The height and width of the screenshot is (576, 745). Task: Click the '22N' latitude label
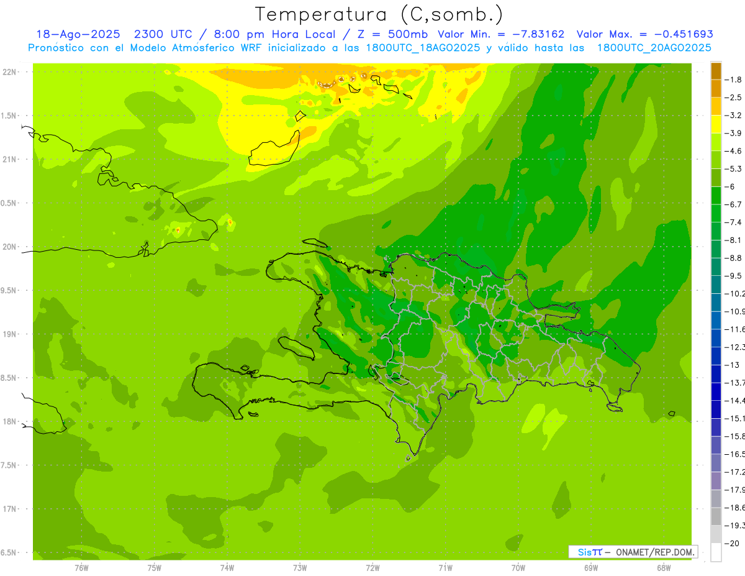[x=9, y=71]
